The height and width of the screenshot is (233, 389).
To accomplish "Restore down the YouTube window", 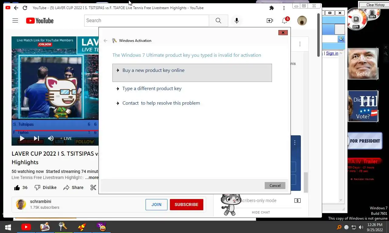I will tap(304, 6).
